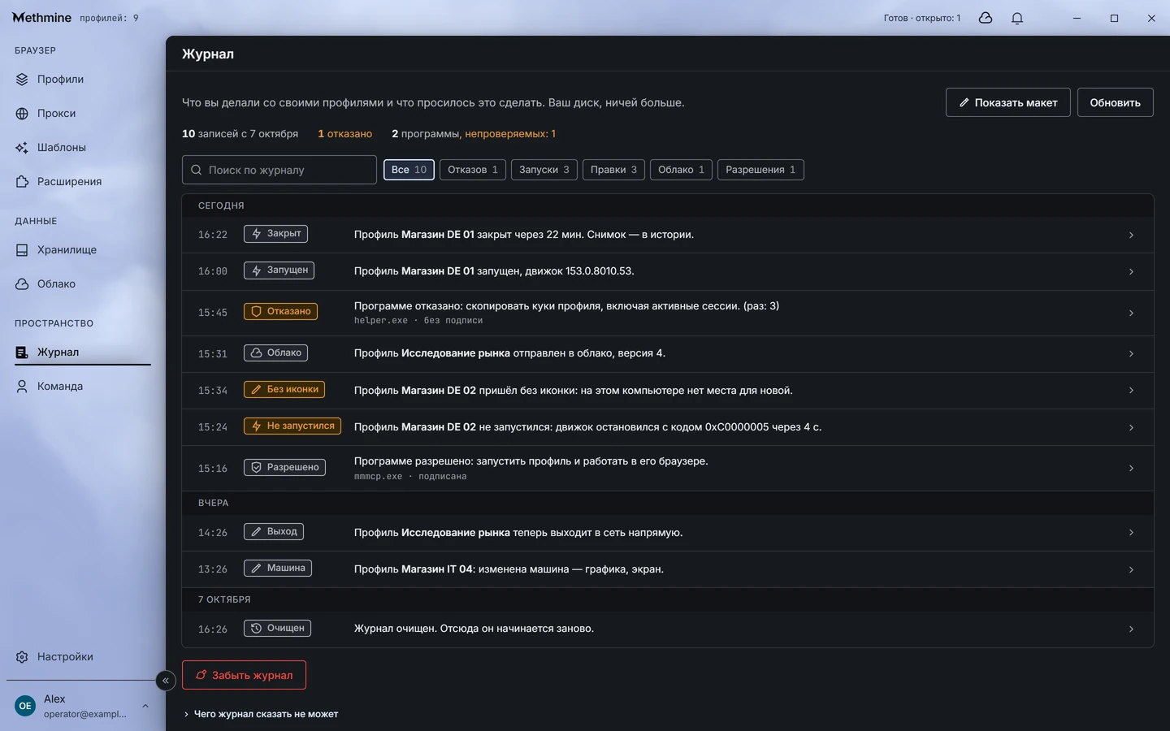Click the Разрешено badge at 15:16

coord(284,468)
